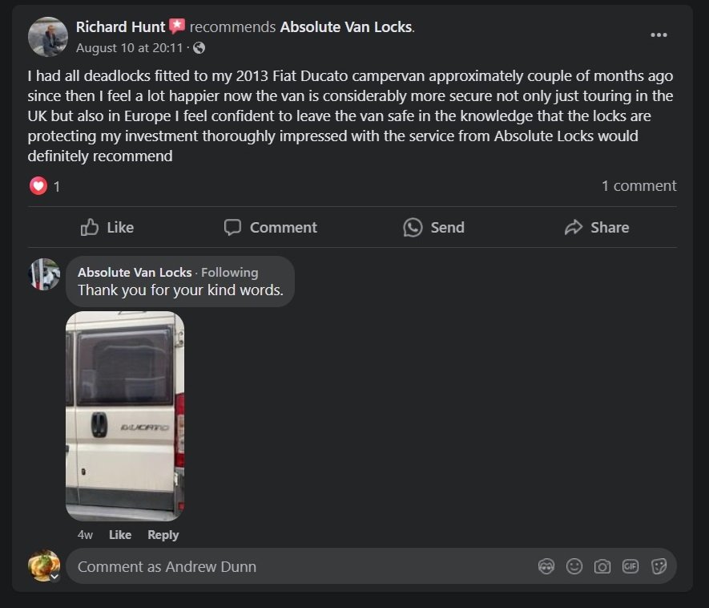709x608 pixels.
Task: Open the Ducato van photo thumbnail
Action: (125, 416)
